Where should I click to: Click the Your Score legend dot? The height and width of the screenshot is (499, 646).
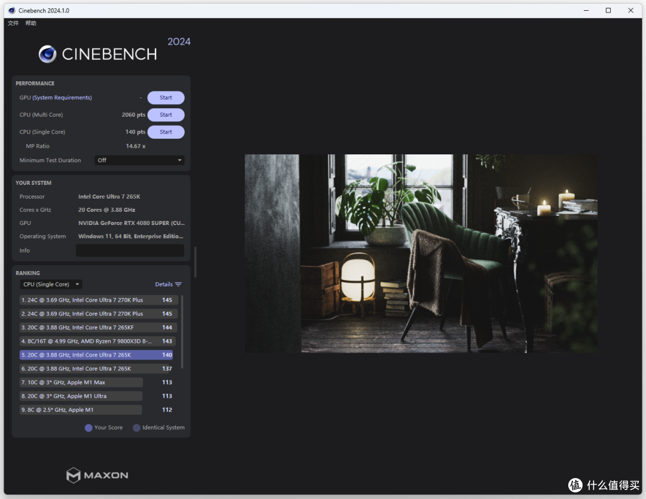click(89, 428)
